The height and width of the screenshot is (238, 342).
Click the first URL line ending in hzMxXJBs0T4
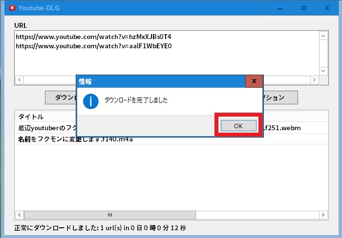point(93,37)
